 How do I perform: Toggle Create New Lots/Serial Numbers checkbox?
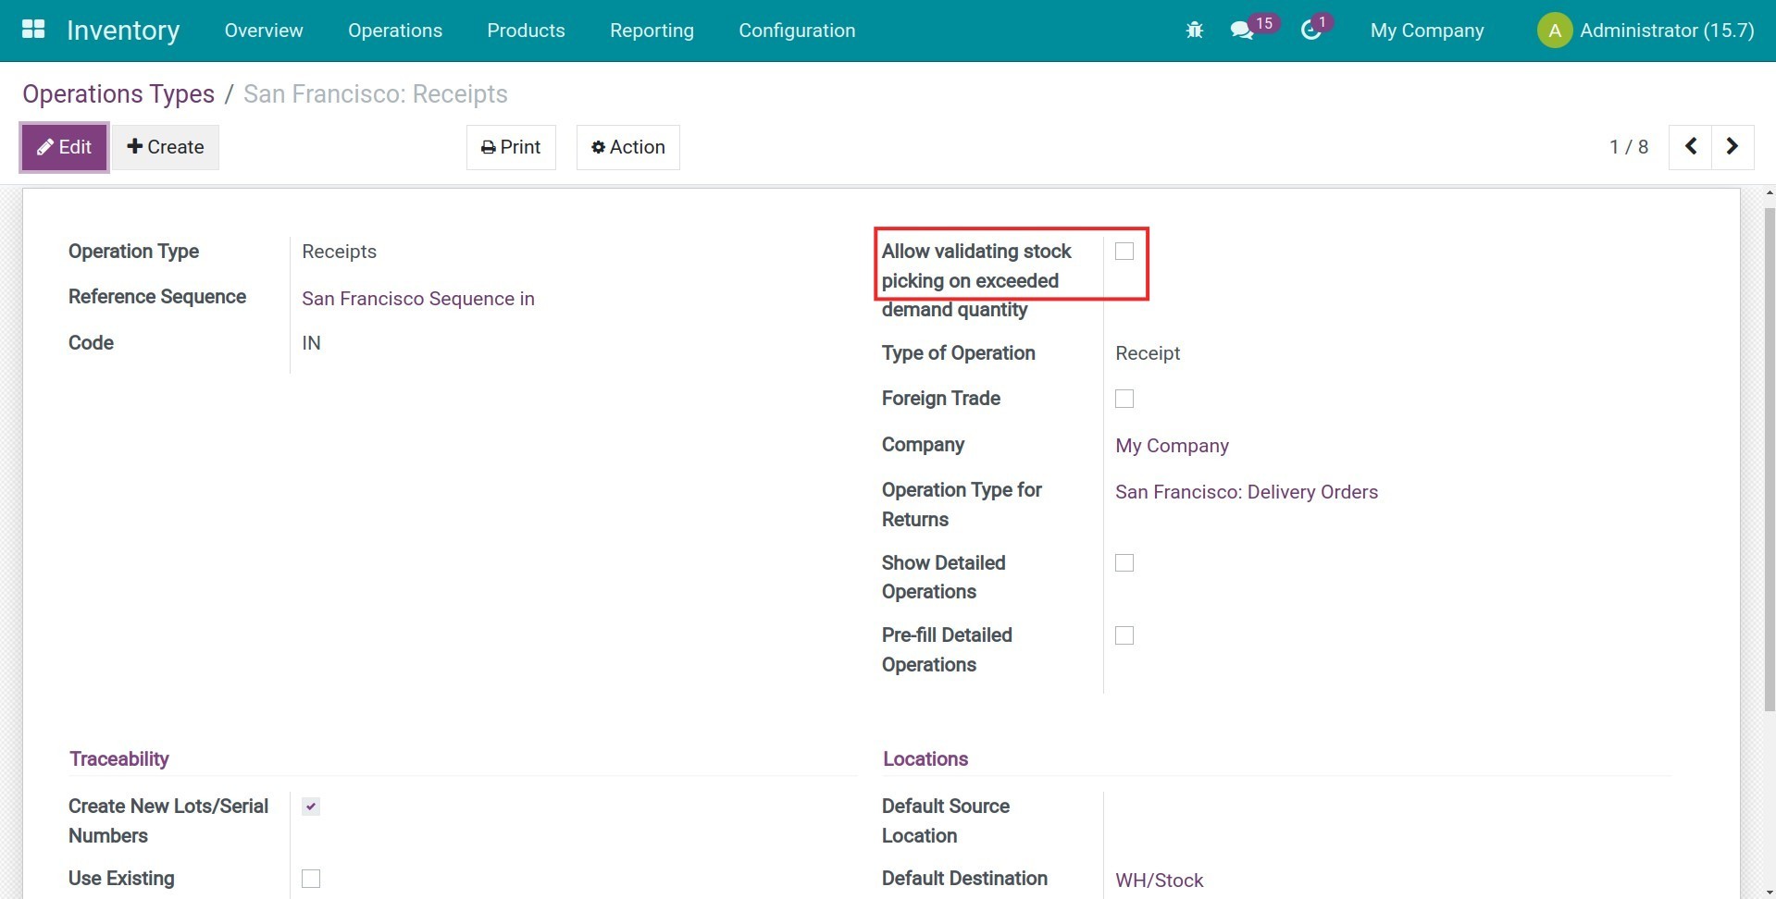[x=311, y=807]
